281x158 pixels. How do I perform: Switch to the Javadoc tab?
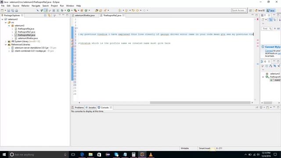(91, 108)
